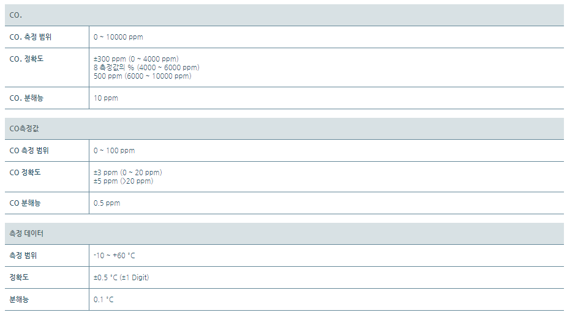567x315 pixels.
Task: Click the "±3 ppm (0 ~ 20 ppm)" line
Action: (x=127, y=173)
